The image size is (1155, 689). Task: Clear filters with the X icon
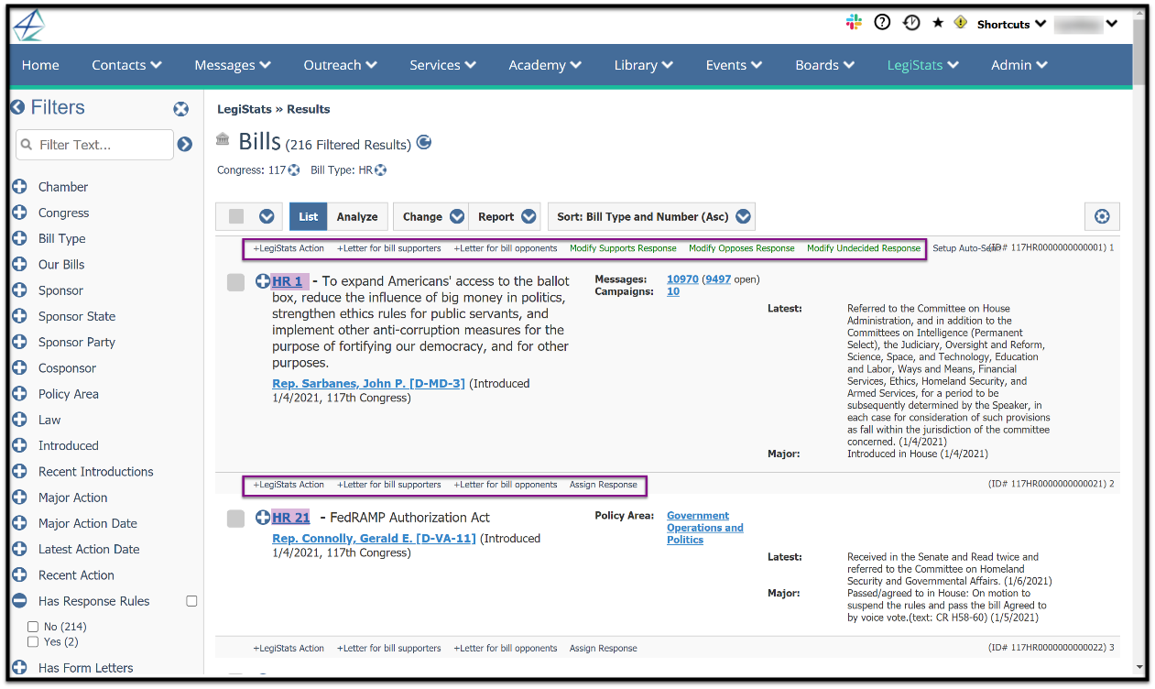tap(181, 109)
